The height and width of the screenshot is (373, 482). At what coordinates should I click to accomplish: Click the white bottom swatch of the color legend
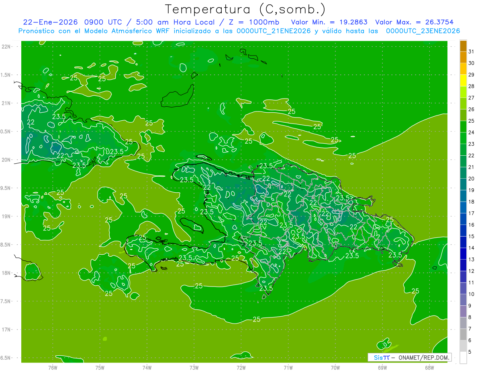click(464, 357)
